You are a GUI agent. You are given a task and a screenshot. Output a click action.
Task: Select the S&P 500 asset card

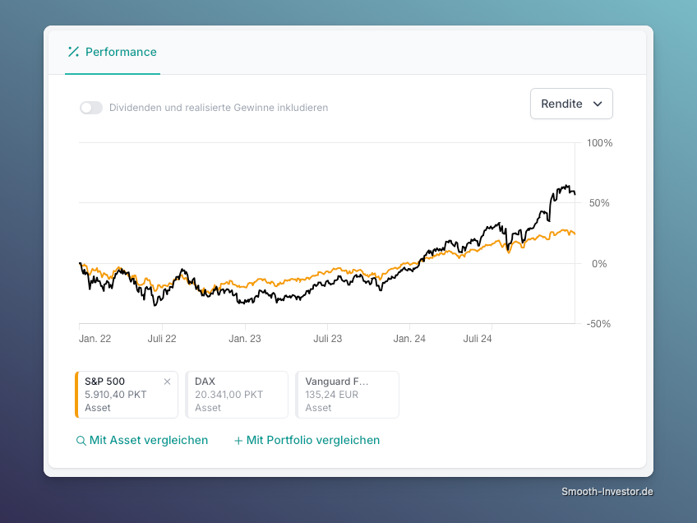tap(127, 395)
